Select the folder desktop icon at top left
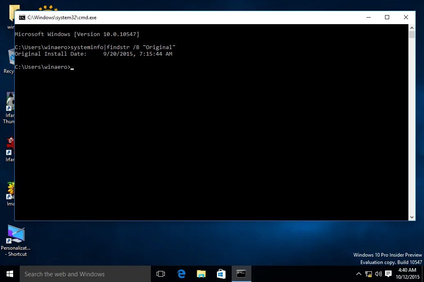 click(x=11, y=17)
